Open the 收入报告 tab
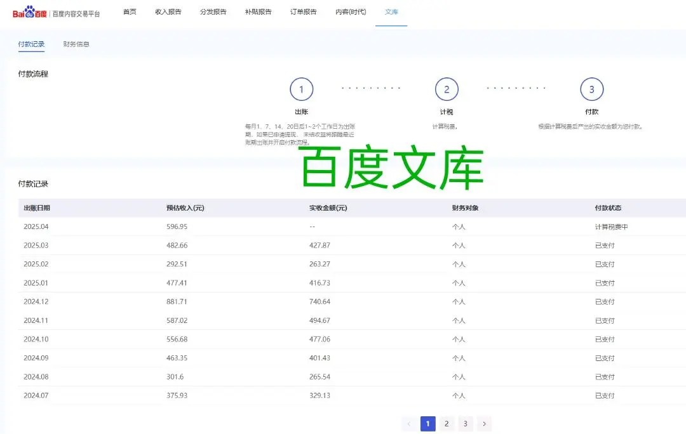Screen dimensions: 686x434 click(x=168, y=12)
